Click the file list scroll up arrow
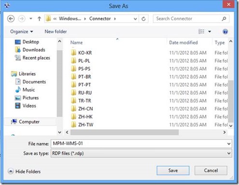This screenshot has width=239, height=185. pos(231,42)
